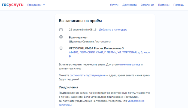The height and width of the screenshot is (108, 188).
Task: Click the medical cross icon near Врач-терапевт
Action: tap(61, 37)
